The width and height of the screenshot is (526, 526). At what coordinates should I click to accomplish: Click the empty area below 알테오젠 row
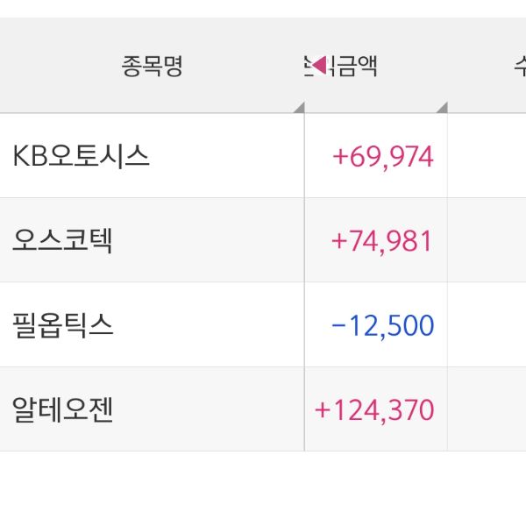pyautogui.click(x=263, y=487)
